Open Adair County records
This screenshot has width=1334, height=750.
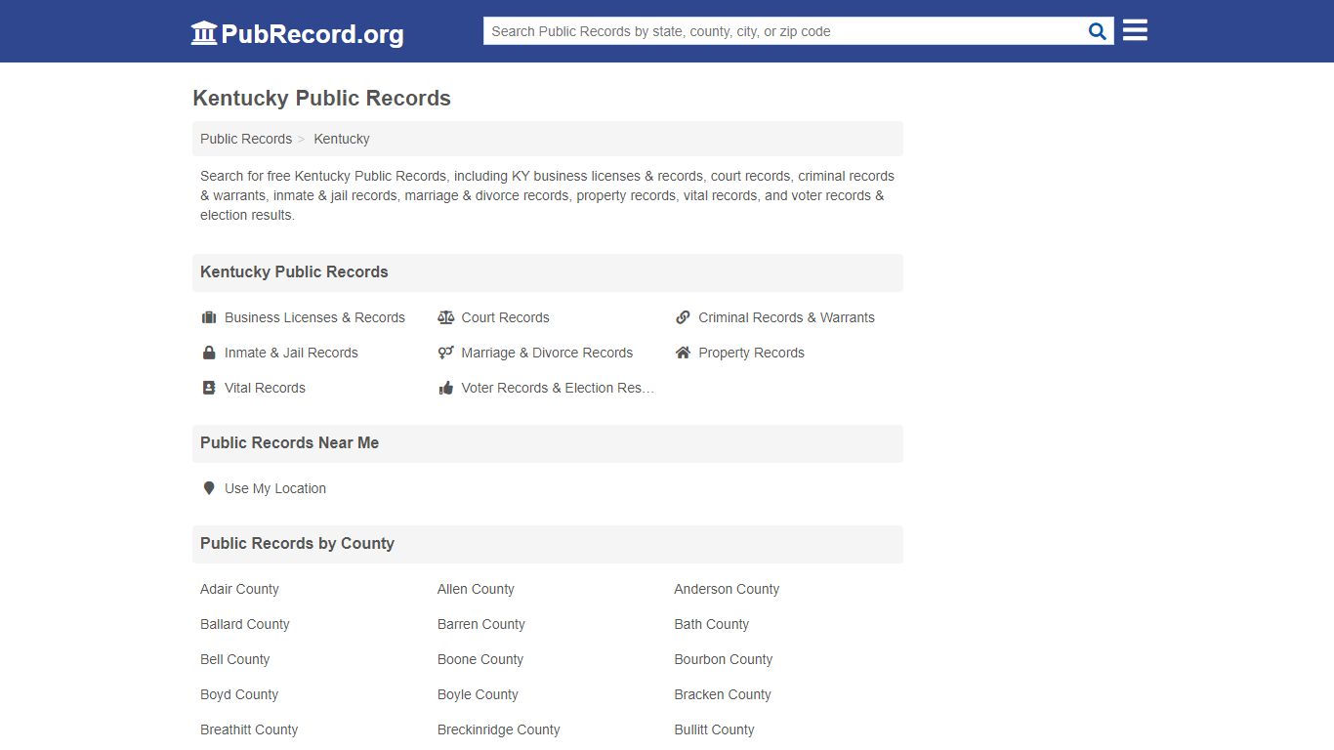[239, 589]
